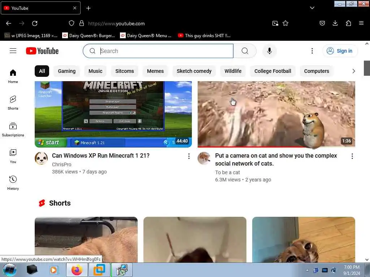The height and width of the screenshot is (277, 370).
Task: Click the search magnifier button
Action: [245, 51]
